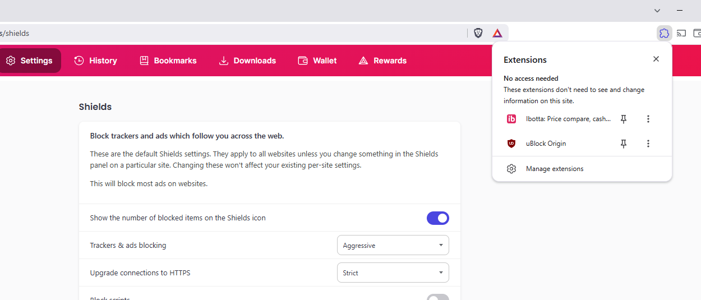Click Manage extensions

pyautogui.click(x=554, y=169)
